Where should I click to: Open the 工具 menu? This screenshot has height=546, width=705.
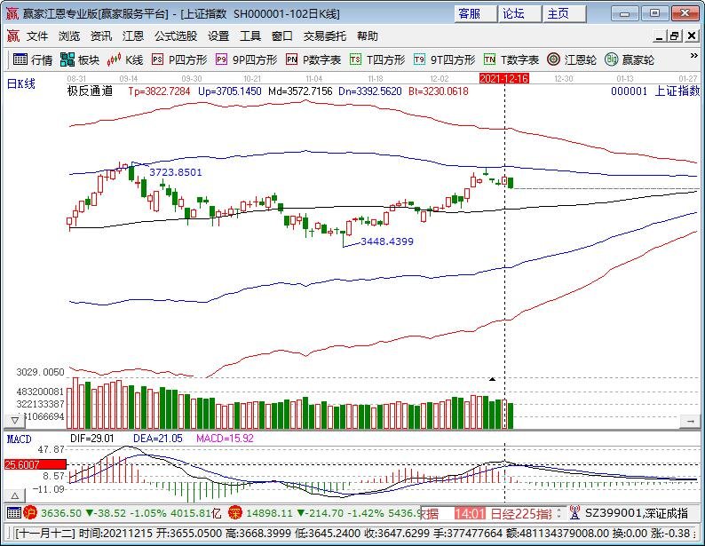[250, 36]
